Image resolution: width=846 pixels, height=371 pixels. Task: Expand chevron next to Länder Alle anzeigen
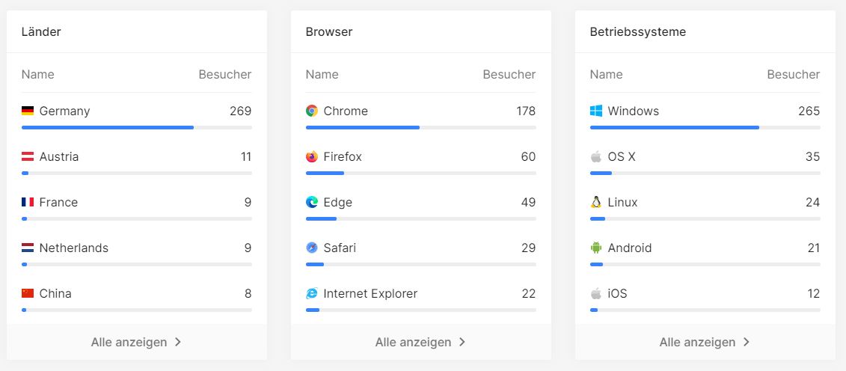[178, 342]
